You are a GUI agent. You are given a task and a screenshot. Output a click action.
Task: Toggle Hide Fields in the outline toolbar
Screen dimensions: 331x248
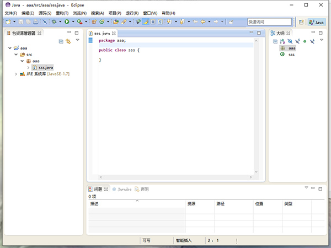pos(290,41)
